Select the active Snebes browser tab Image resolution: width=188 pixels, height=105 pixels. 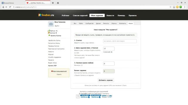coord(38,3)
